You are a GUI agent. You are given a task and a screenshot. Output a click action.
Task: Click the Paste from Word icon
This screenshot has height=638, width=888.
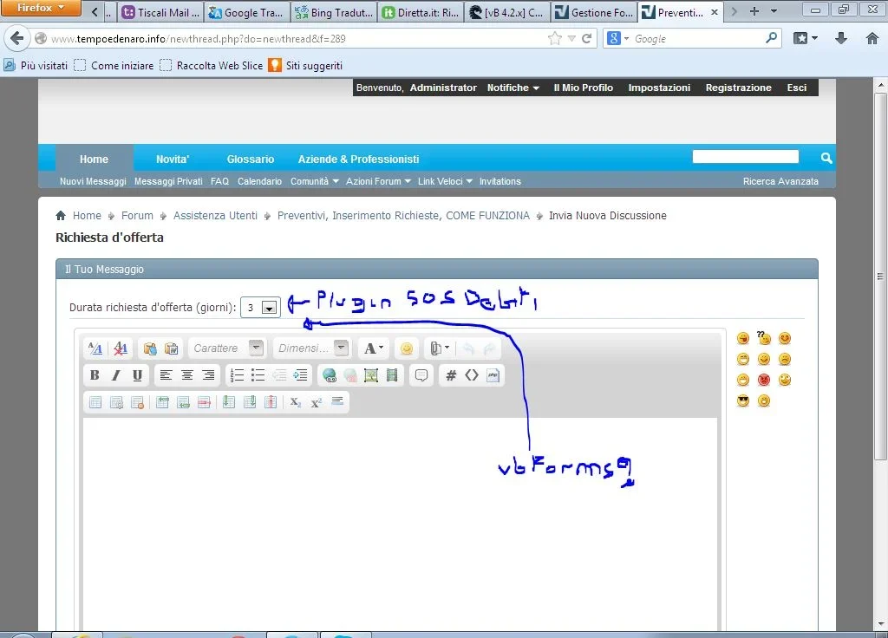171,348
